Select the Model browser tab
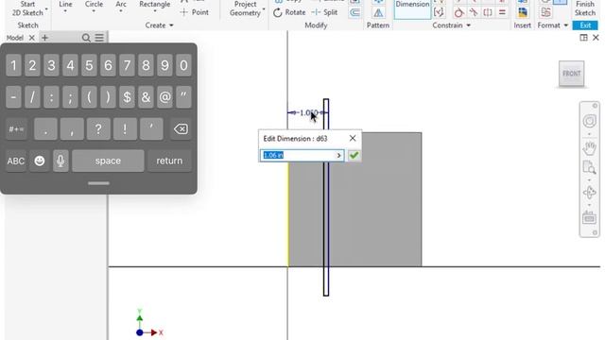The width and height of the screenshot is (605, 340). tap(15, 38)
